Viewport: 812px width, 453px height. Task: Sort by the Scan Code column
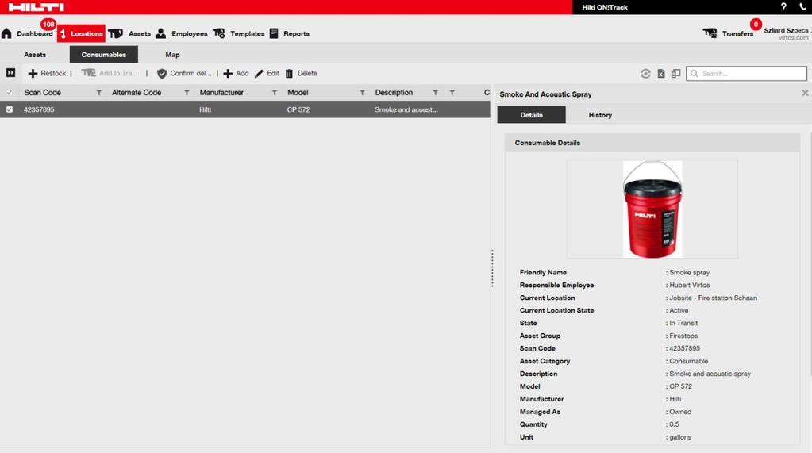tap(42, 93)
